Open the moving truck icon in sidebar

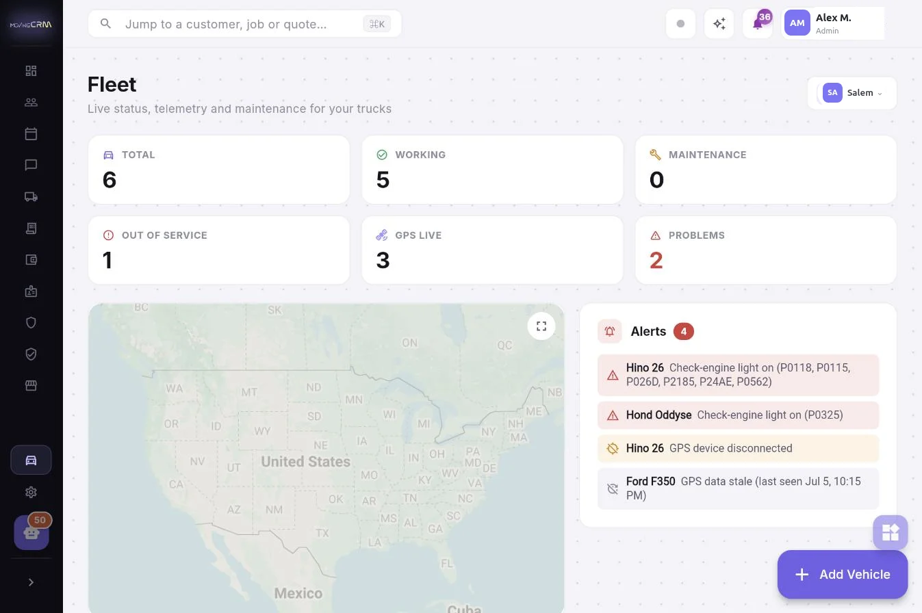pyautogui.click(x=31, y=197)
